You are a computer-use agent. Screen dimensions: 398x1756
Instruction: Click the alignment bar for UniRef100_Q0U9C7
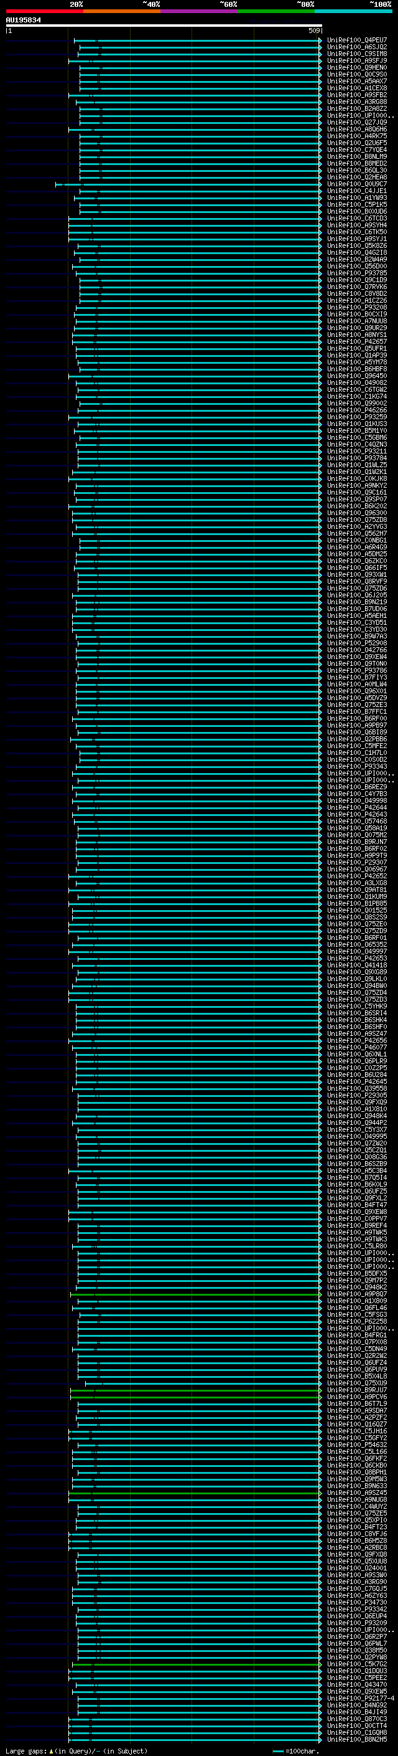pos(188,184)
